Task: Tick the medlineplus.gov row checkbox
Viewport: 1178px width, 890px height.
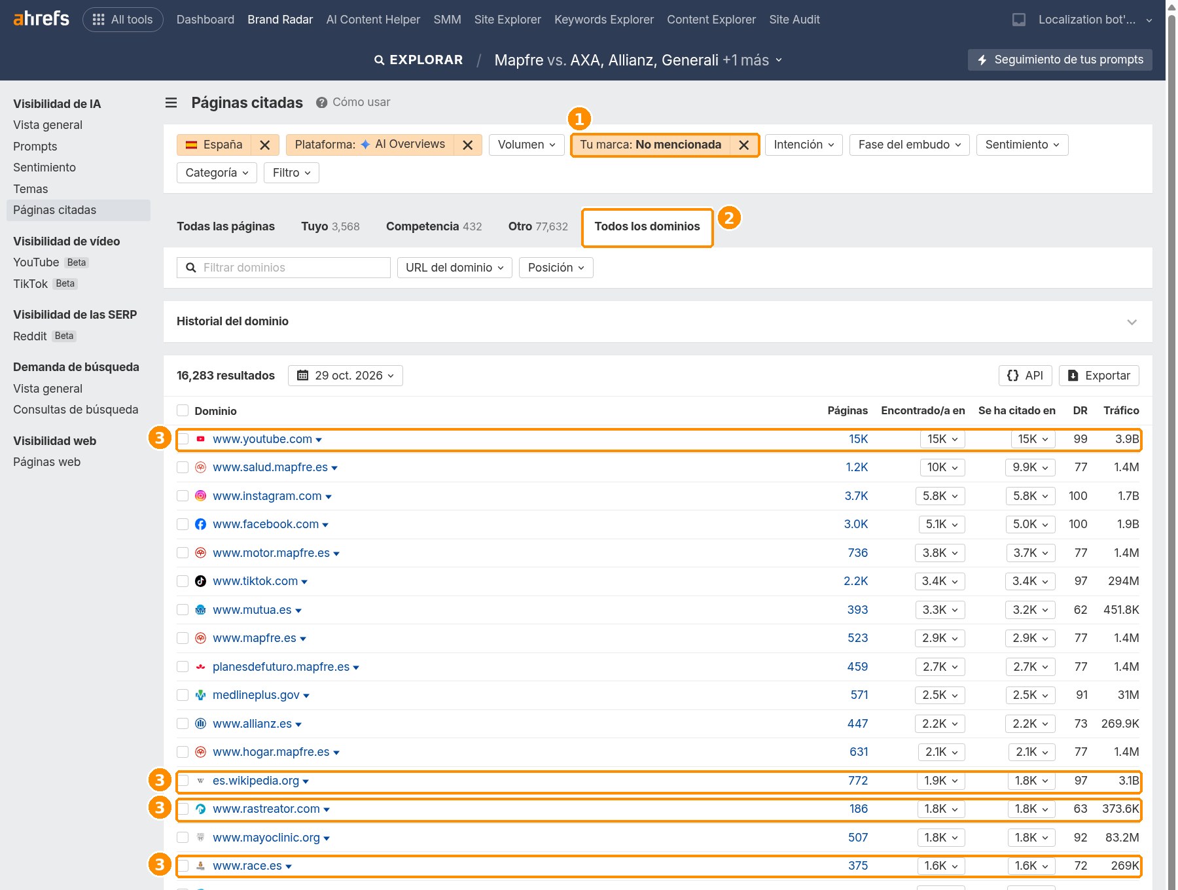Action: pos(183,695)
